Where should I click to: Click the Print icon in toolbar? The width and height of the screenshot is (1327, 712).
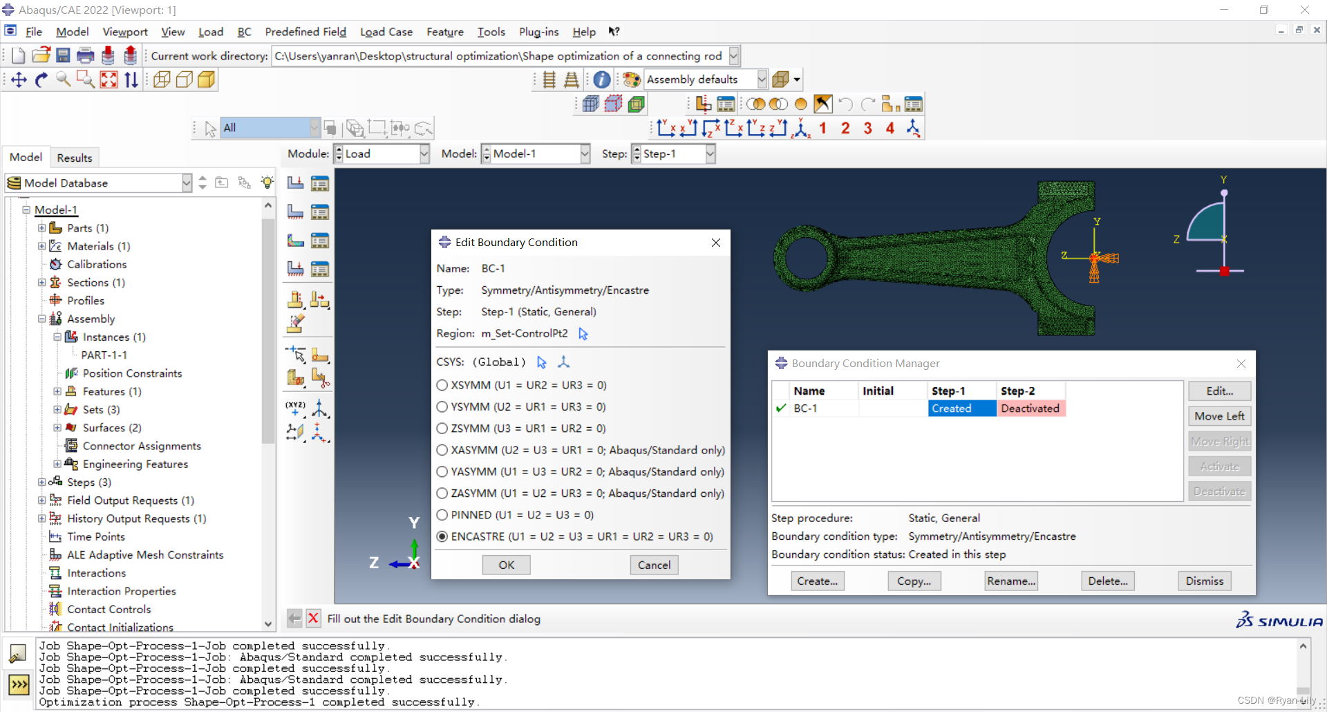point(85,56)
